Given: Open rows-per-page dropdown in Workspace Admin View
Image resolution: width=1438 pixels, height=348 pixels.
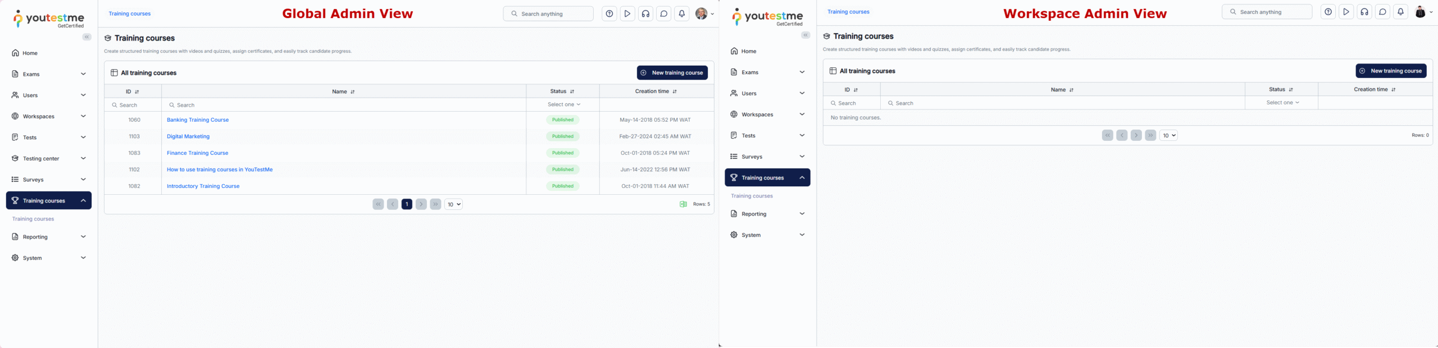Looking at the screenshot, I should 1168,135.
